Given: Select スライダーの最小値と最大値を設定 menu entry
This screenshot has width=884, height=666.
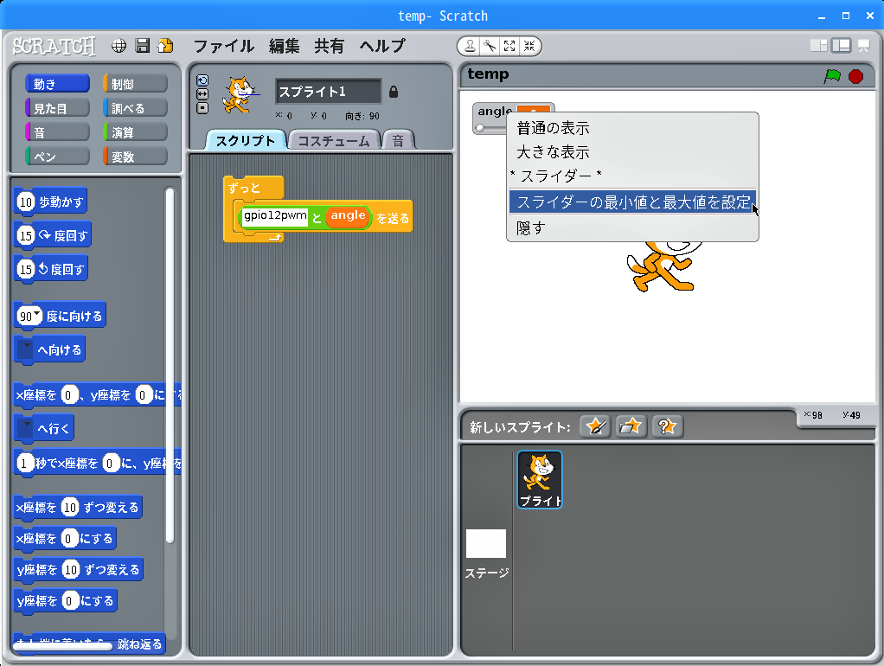Looking at the screenshot, I should [632, 202].
